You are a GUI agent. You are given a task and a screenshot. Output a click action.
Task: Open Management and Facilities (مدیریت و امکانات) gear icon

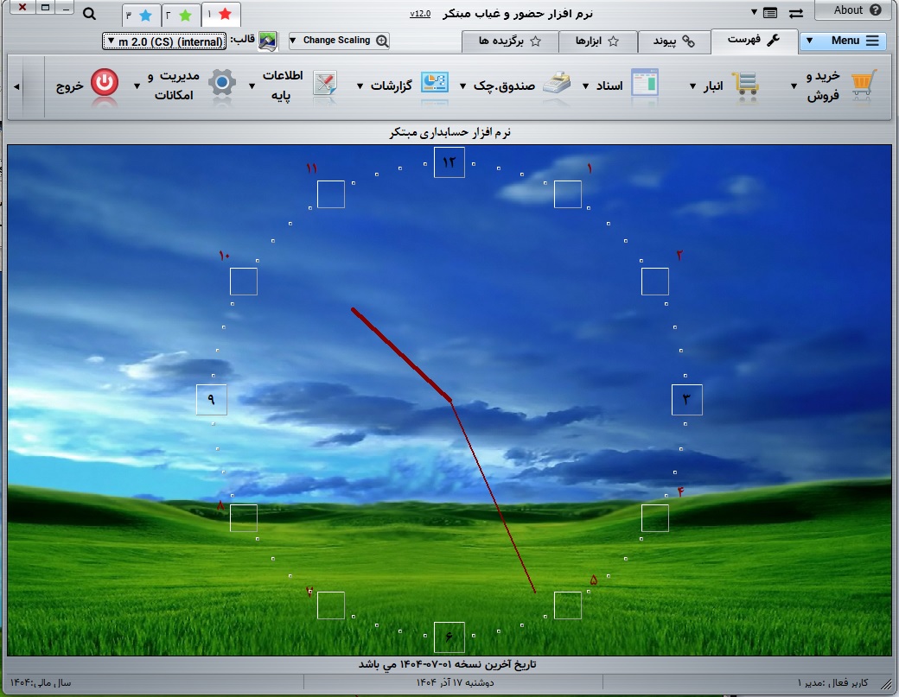pos(222,84)
